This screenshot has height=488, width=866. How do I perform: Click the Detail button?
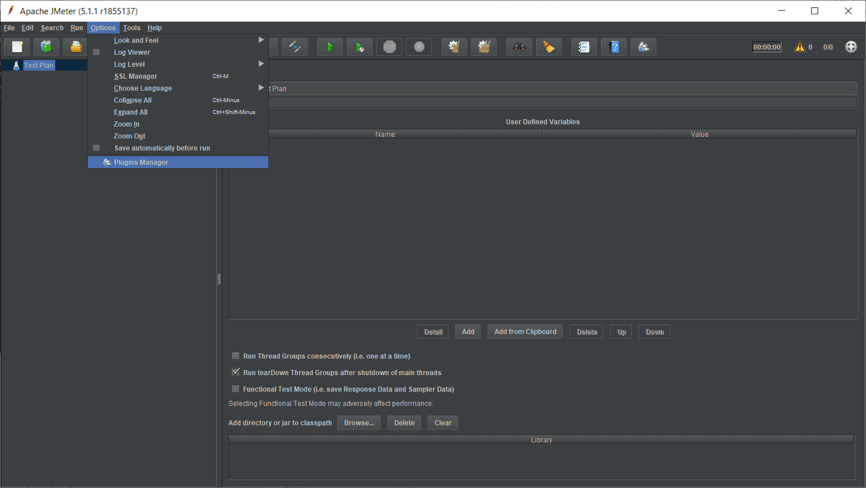(433, 332)
